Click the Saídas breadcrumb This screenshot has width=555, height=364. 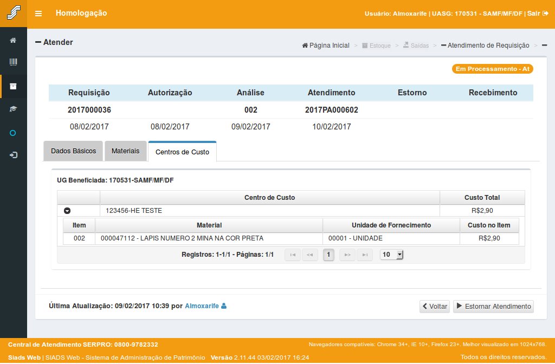point(416,45)
